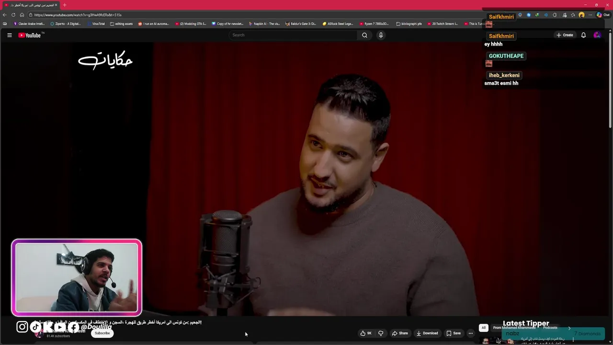This screenshot has width=613, height=345.
Task: Select the Podcasts filter chip
Action: [x=550, y=328]
